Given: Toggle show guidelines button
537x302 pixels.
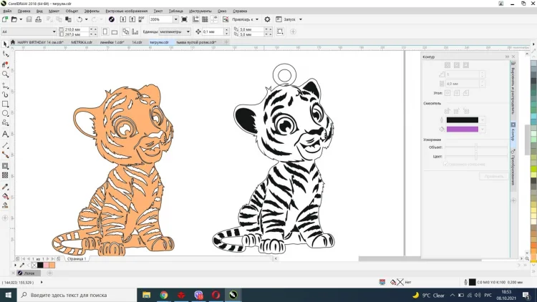Looking at the screenshot, I should coord(214,19).
